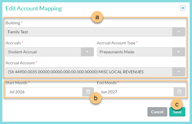Image resolution: width=192 pixels, height=124 pixels.
Task: Open the Start Month calendar picker
Action: (x=88, y=92)
